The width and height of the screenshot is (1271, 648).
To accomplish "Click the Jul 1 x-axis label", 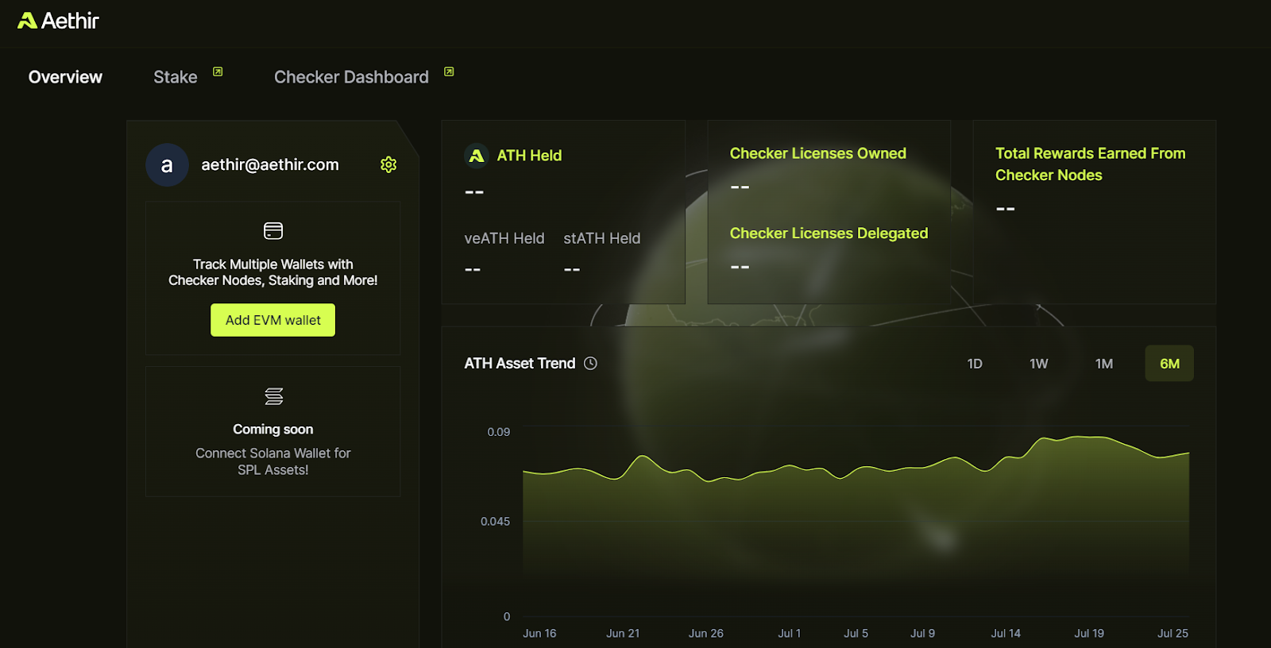I will click(790, 634).
